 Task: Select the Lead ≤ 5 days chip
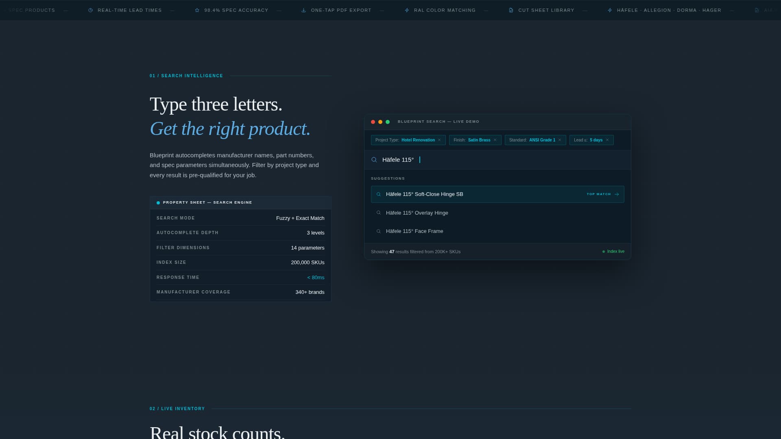(x=591, y=140)
